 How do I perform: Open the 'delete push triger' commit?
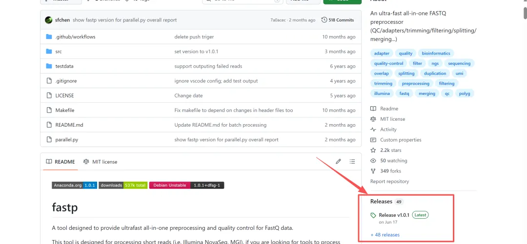194,37
